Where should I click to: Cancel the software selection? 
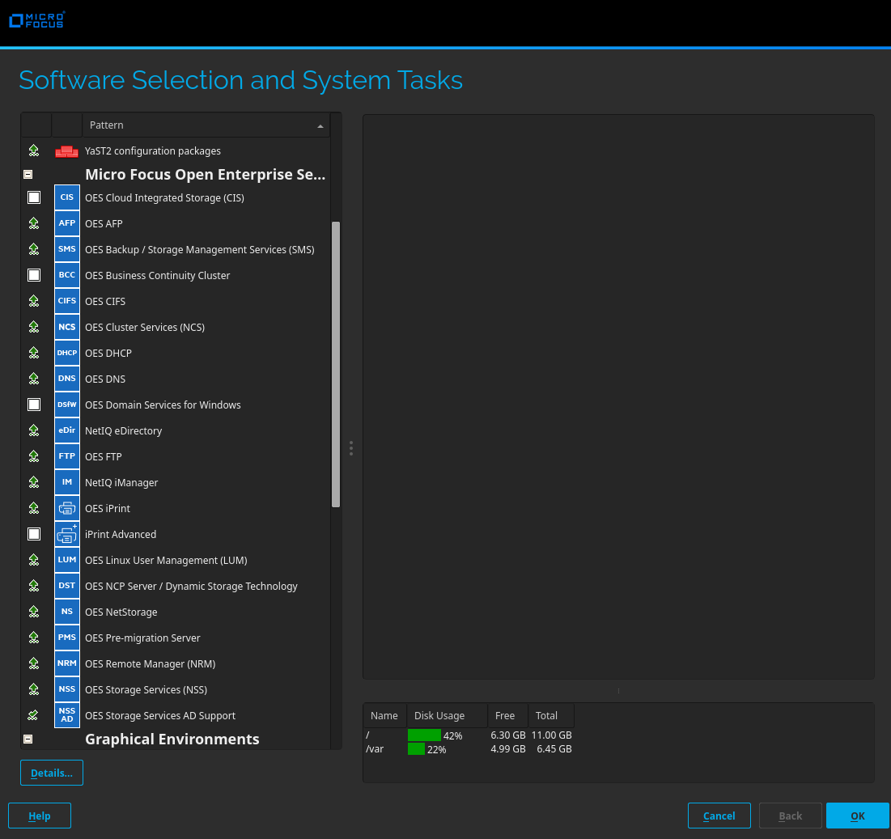(719, 816)
